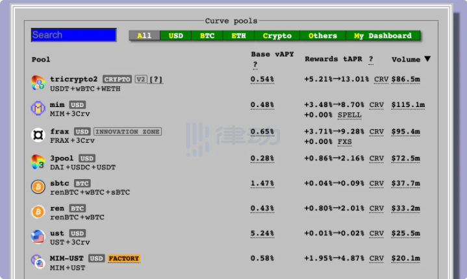The width and height of the screenshot is (467, 279).
Task: Select the All filter tab
Action: (144, 36)
